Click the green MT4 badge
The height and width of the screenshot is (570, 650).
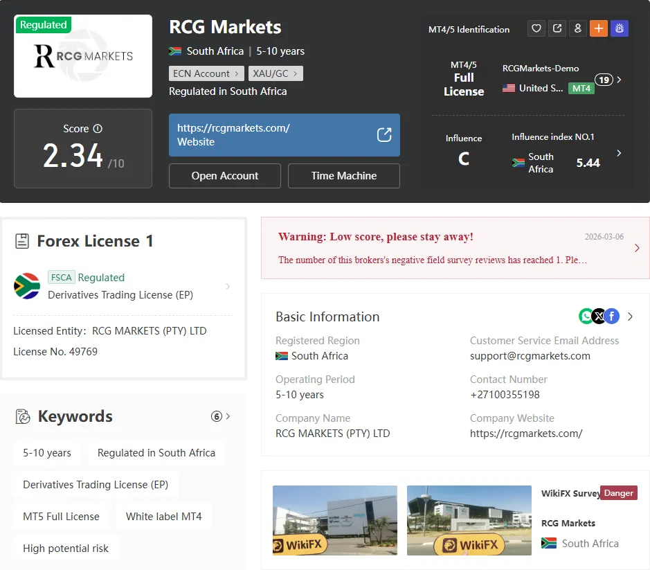[x=581, y=89]
